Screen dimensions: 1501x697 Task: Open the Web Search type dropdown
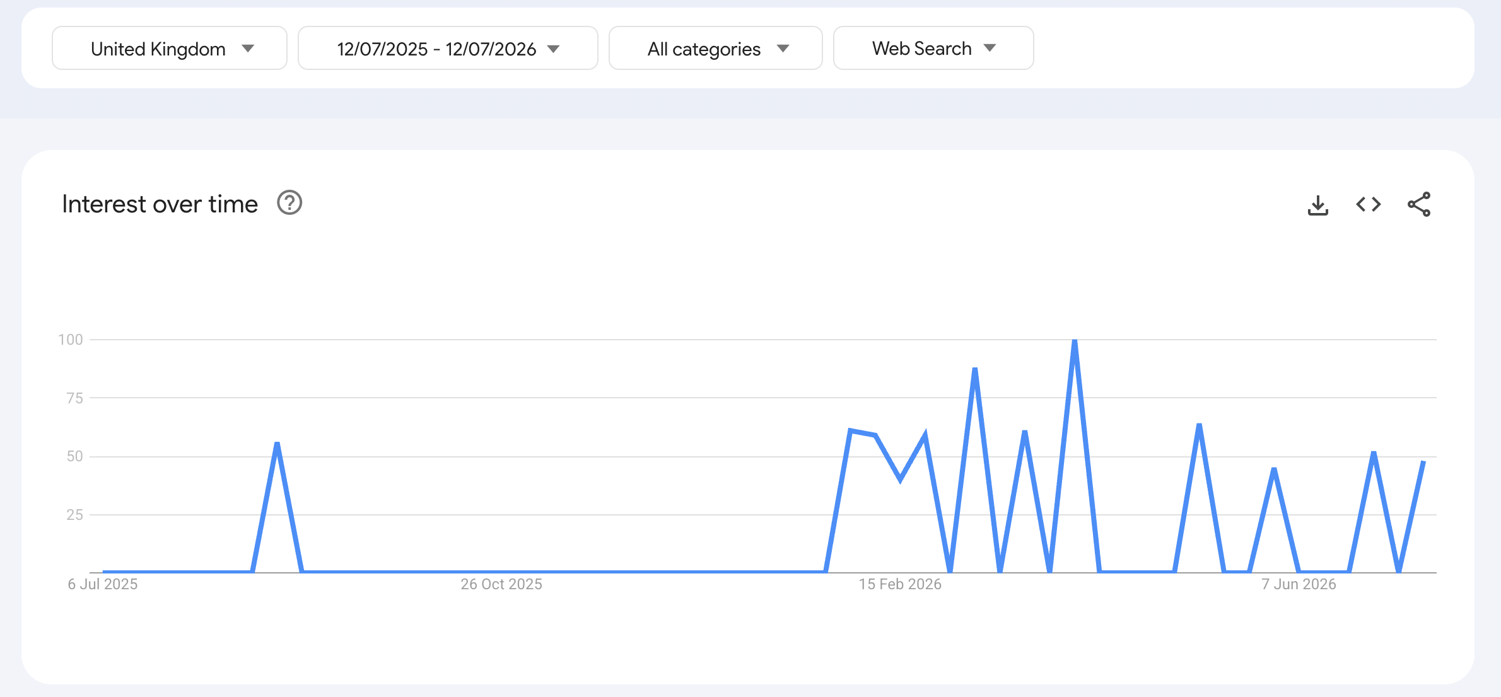pos(933,48)
